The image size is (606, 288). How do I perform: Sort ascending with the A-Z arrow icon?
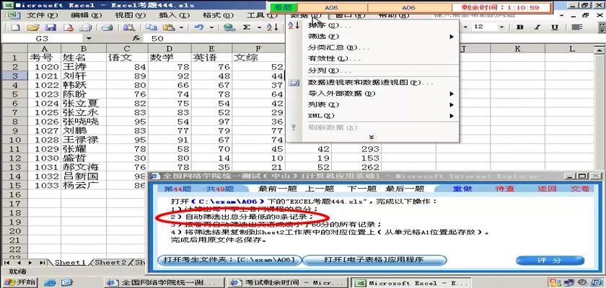coord(273,27)
